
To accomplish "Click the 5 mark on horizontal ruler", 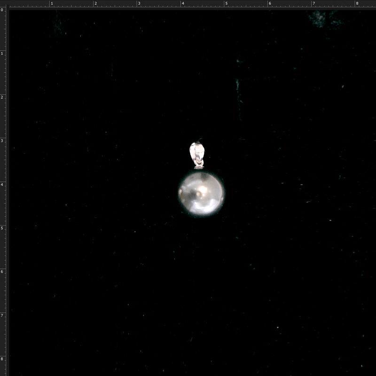I will pyautogui.click(x=227, y=3).
